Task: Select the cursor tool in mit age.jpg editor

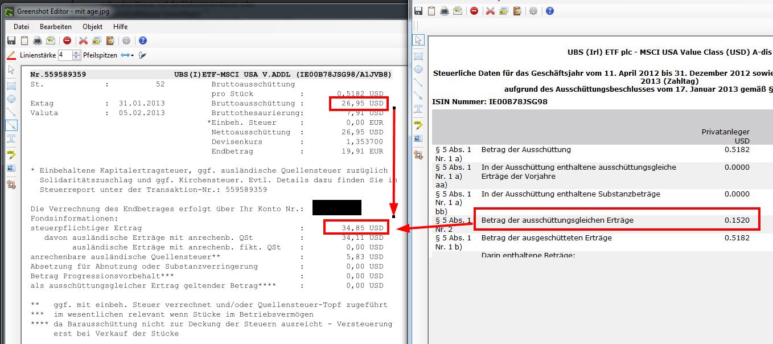Action: point(11,70)
